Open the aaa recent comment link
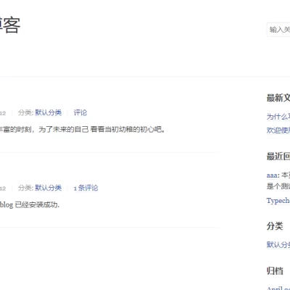Image resolution: width=290 pixels, height=290 pixels. point(273,175)
